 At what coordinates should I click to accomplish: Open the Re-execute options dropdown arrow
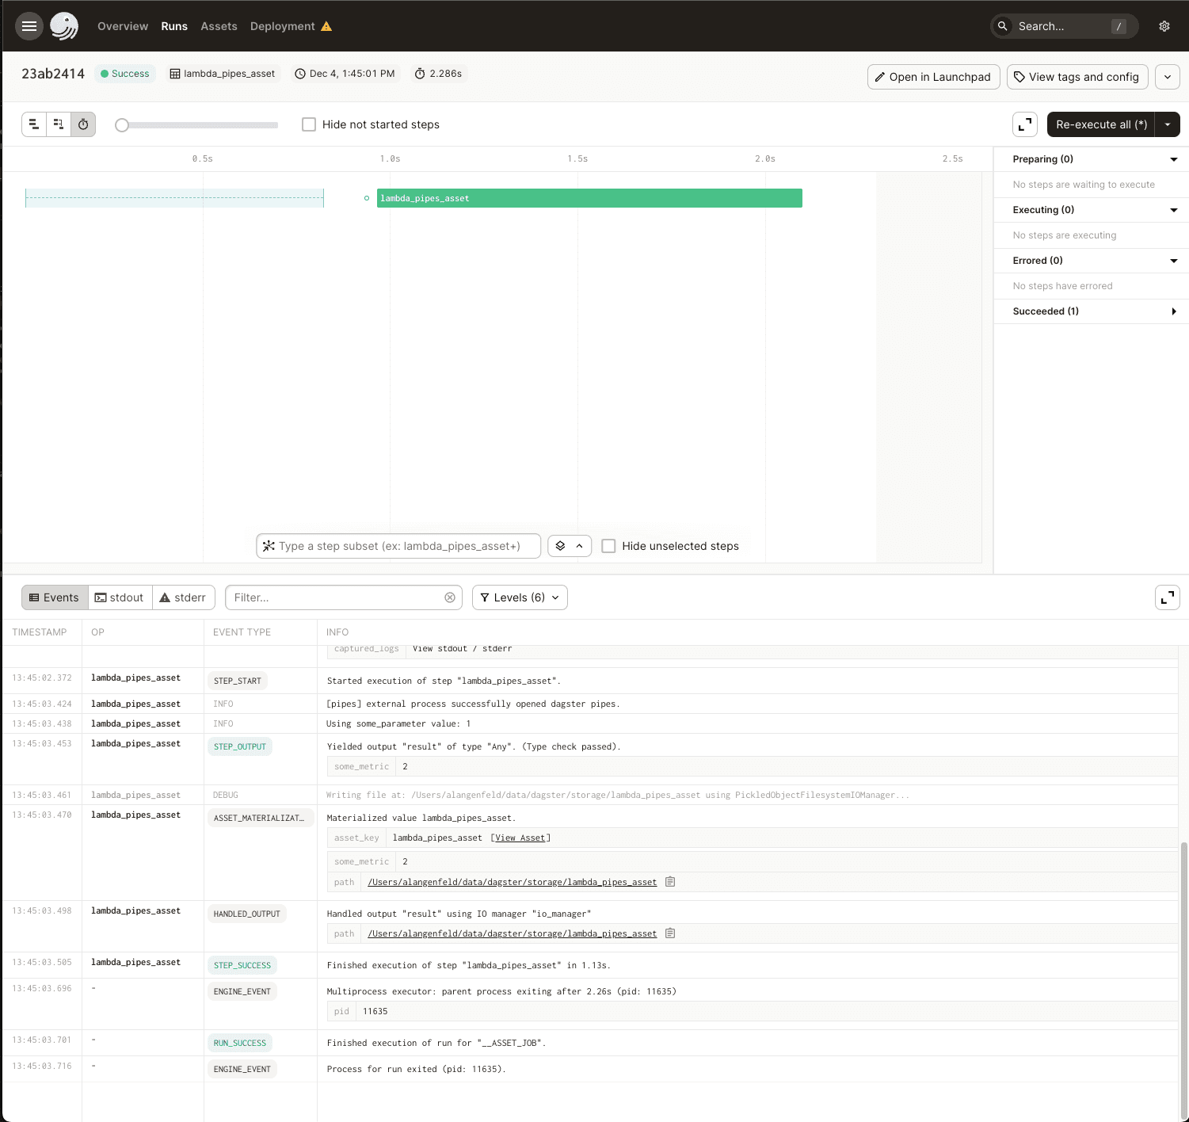tap(1168, 124)
